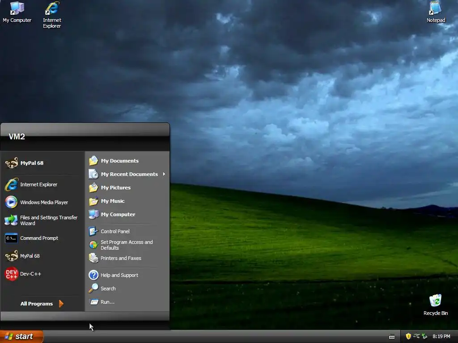Open Help and Support
458x343 pixels.
pos(127,275)
